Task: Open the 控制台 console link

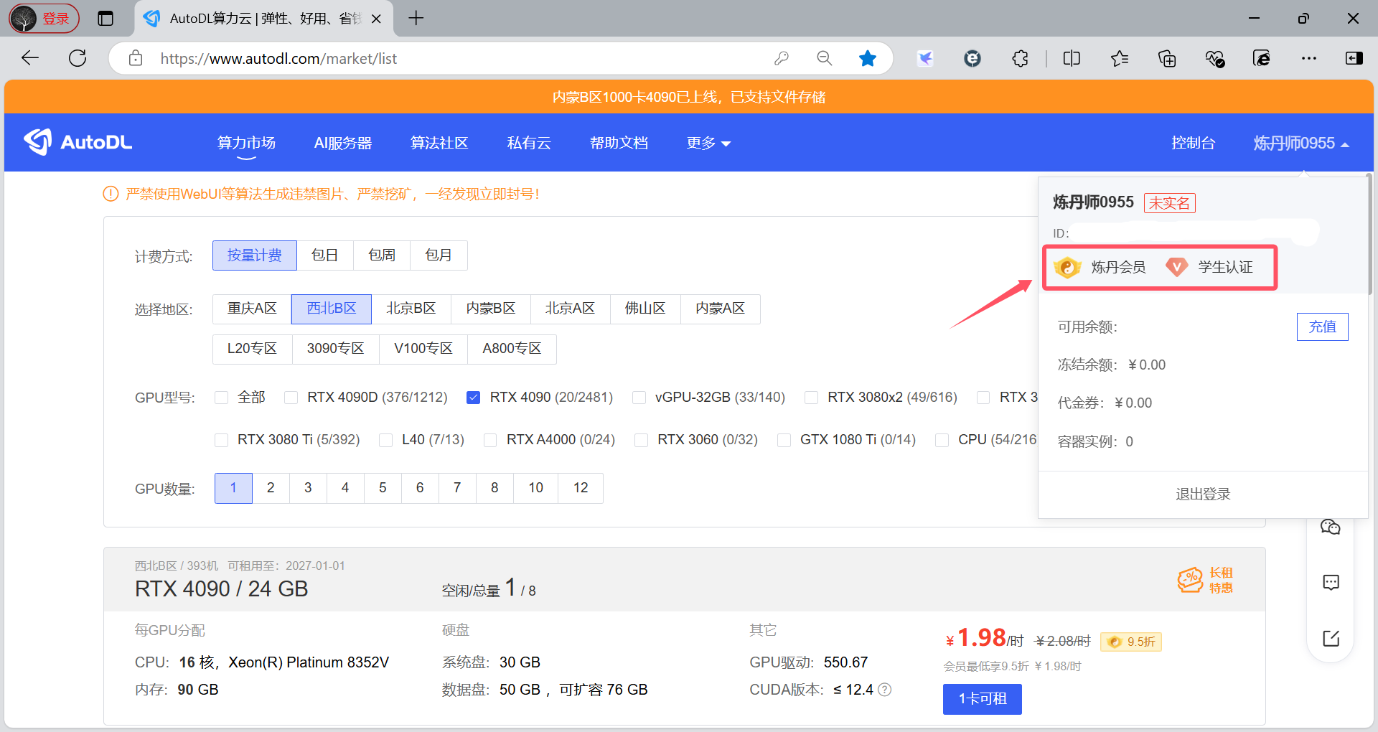Action: pos(1193,143)
